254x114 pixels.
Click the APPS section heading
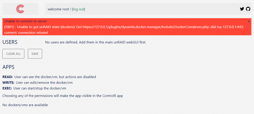(x=8, y=67)
